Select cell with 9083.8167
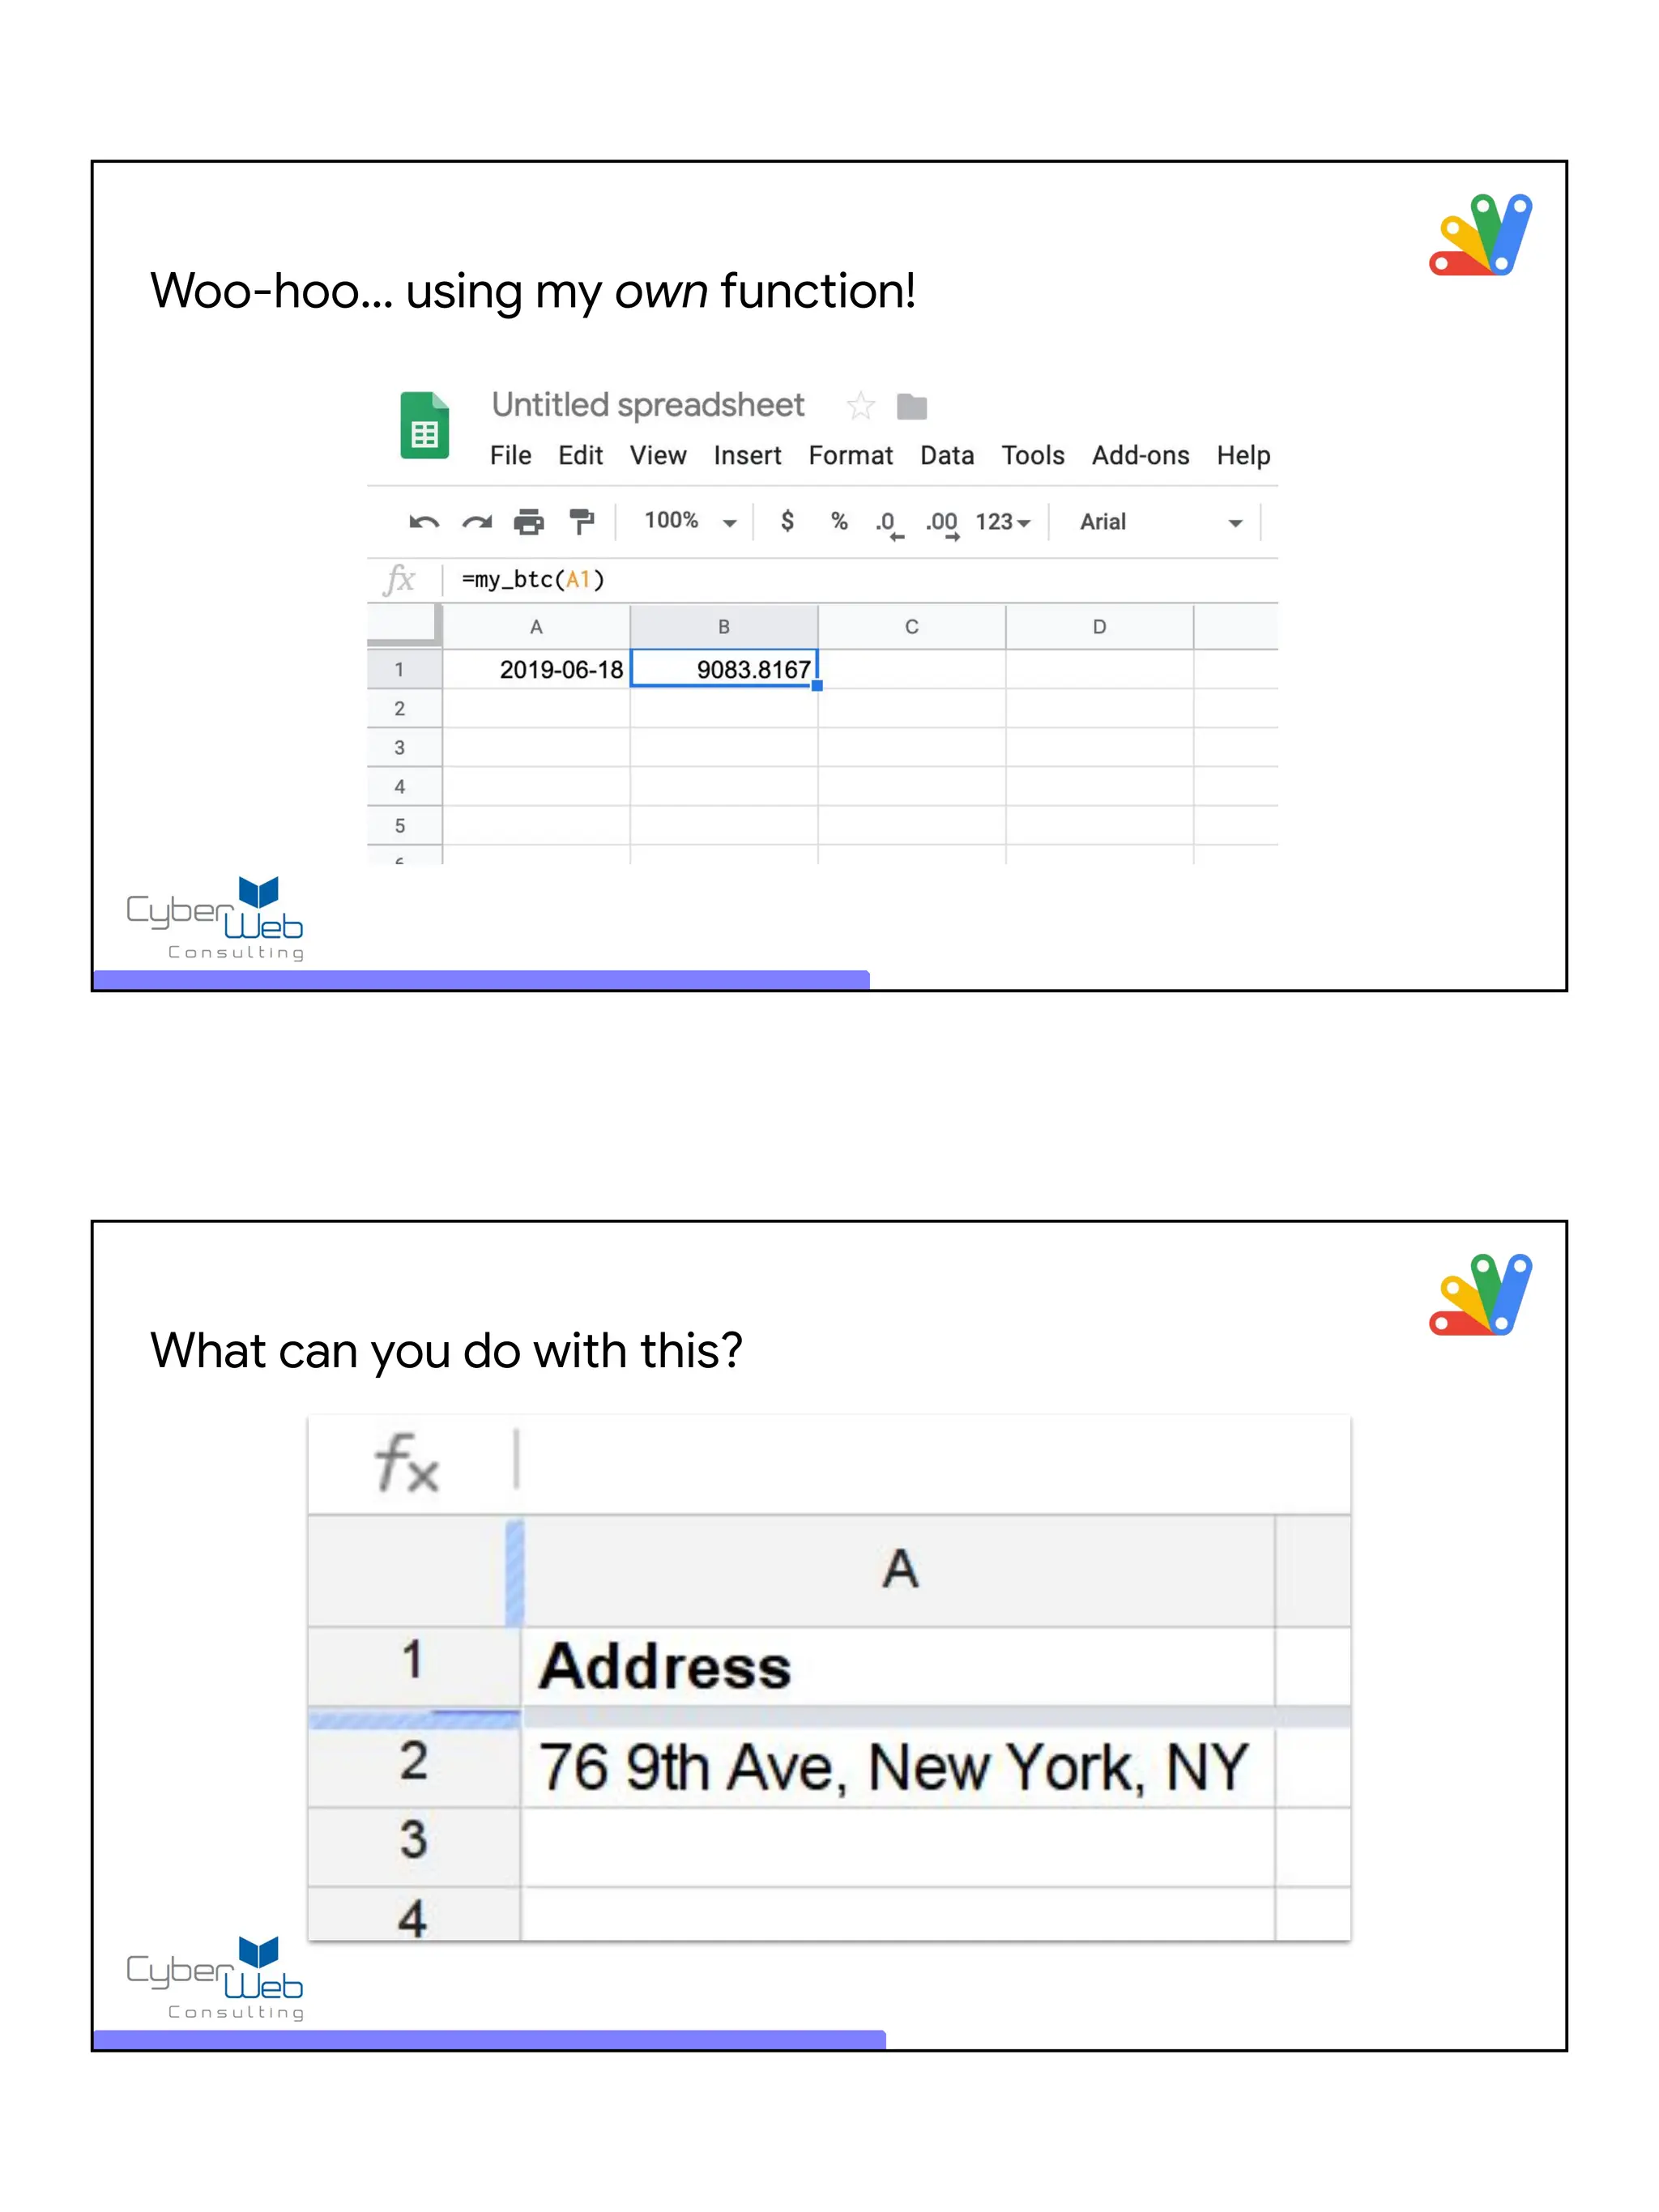Image resolution: width=1659 pixels, height=2212 pixels. [724, 669]
